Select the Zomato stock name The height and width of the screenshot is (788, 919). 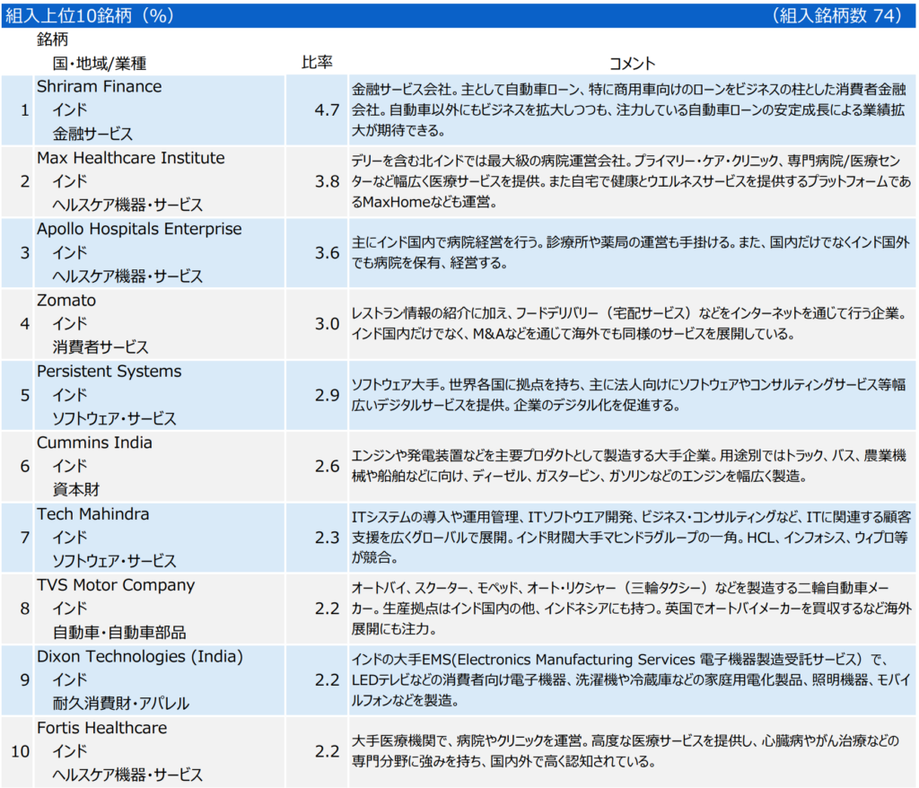tap(66, 301)
